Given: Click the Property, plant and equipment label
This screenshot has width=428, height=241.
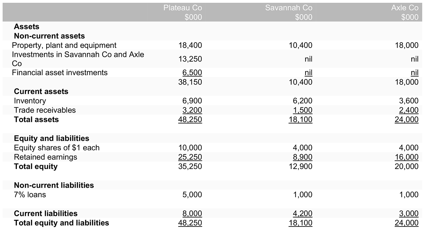Looking at the screenshot, I should tap(64, 45).
